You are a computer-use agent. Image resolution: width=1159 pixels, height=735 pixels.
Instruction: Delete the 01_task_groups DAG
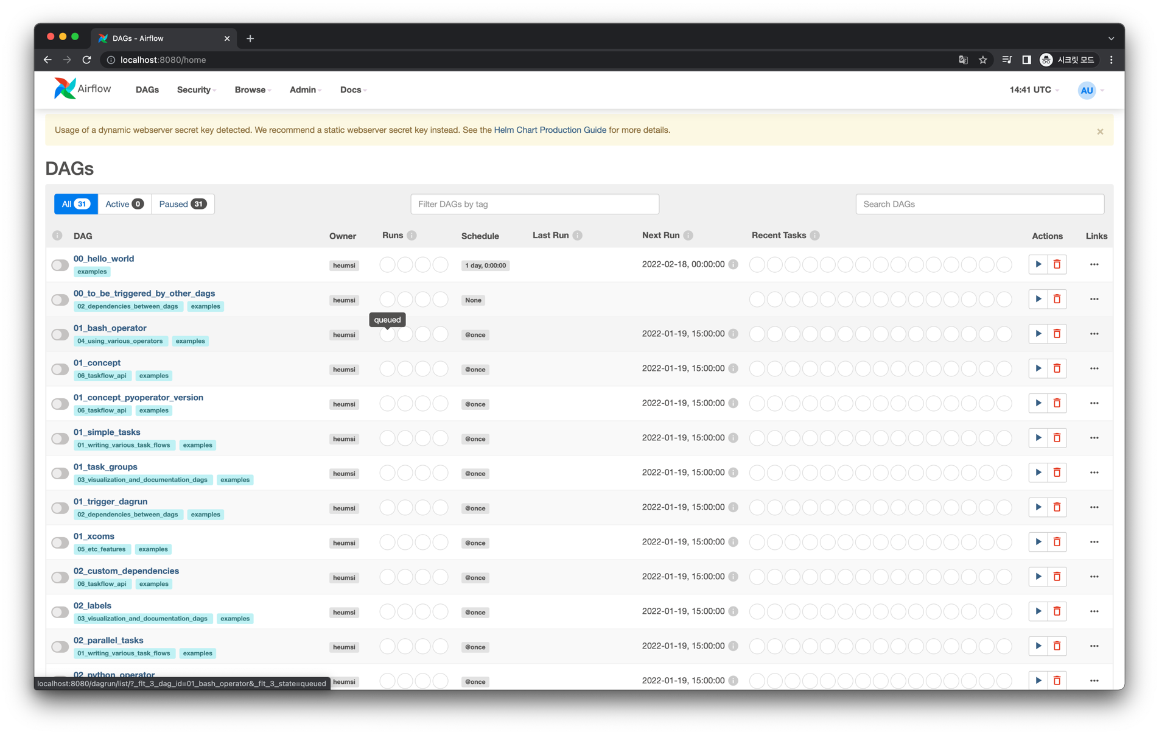point(1057,473)
